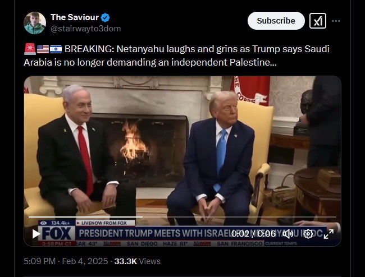
Task: Click The Saviour display name
Action: (x=75, y=17)
